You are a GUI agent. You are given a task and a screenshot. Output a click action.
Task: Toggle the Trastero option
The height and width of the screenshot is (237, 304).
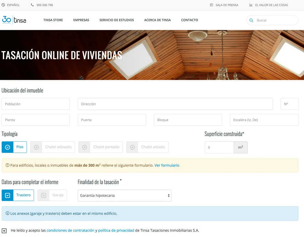18,195
